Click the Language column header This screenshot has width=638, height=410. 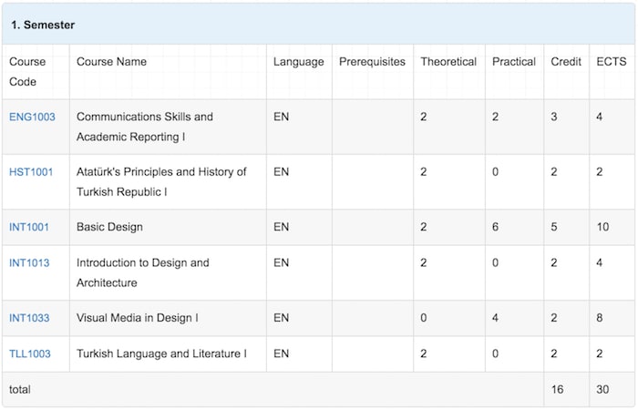299,62
